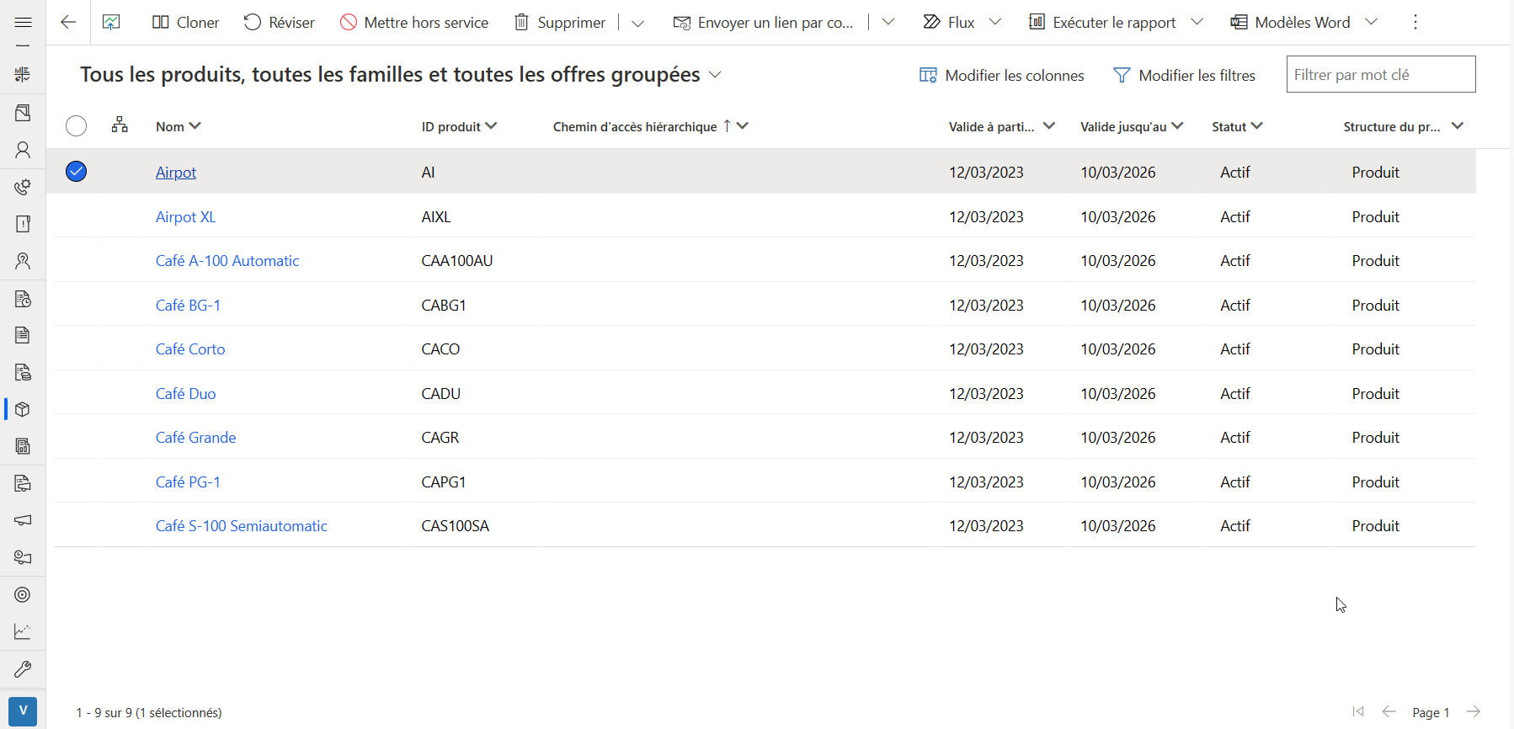Click the Page 1 indicator in the footer

click(x=1431, y=712)
